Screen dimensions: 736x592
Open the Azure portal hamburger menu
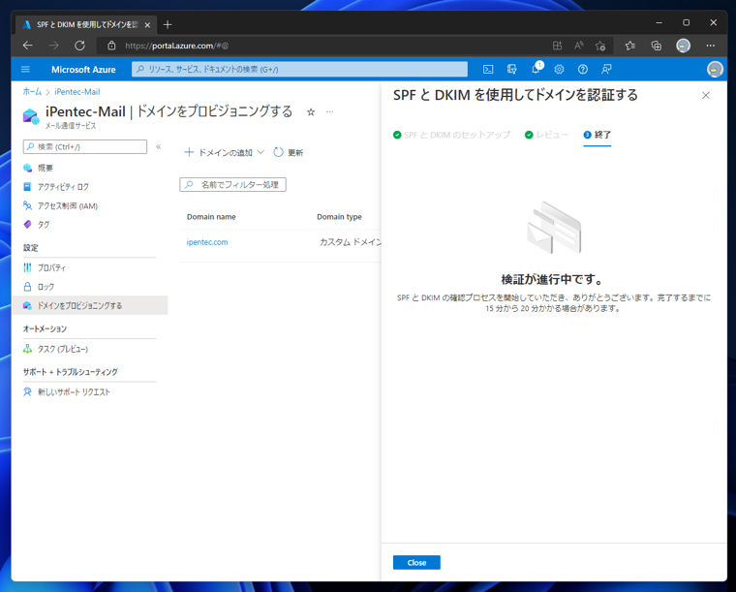pyautogui.click(x=25, y=70)
